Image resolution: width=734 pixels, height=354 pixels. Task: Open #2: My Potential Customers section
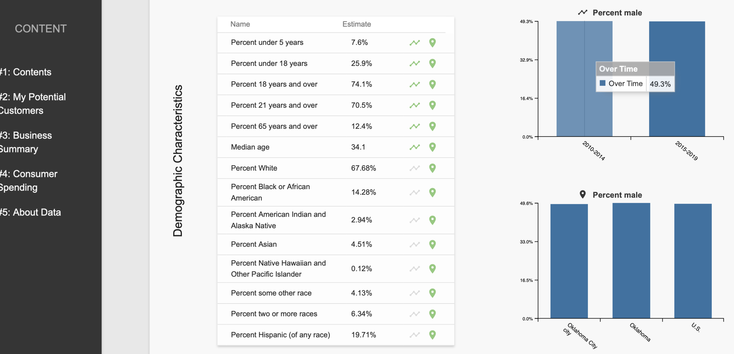pos(32,104)
